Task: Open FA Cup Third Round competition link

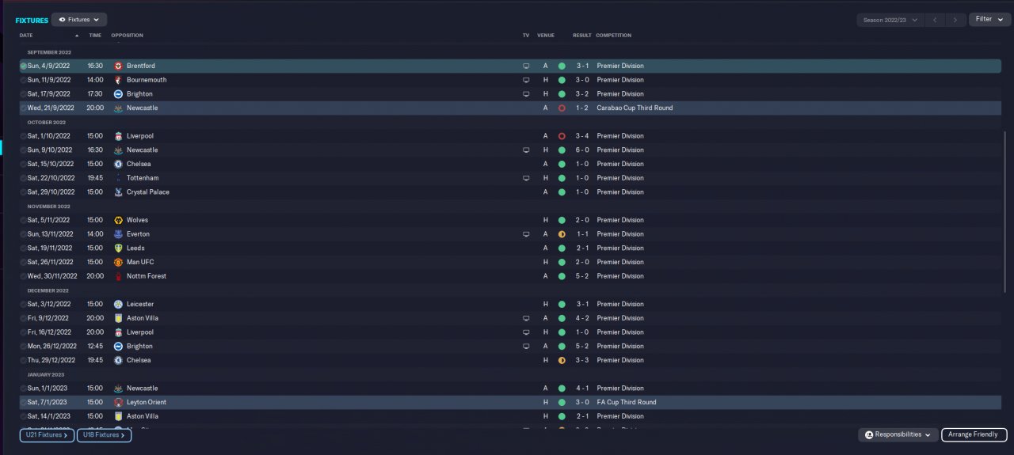Action: coord(627,403)
